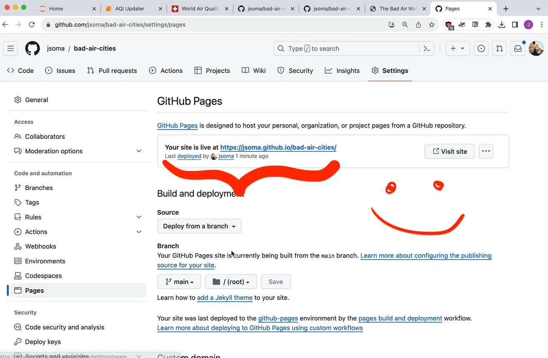Viewport: 548px width, 358px height.
Task: Open the repository Actions tab
Action: (166, 70)
